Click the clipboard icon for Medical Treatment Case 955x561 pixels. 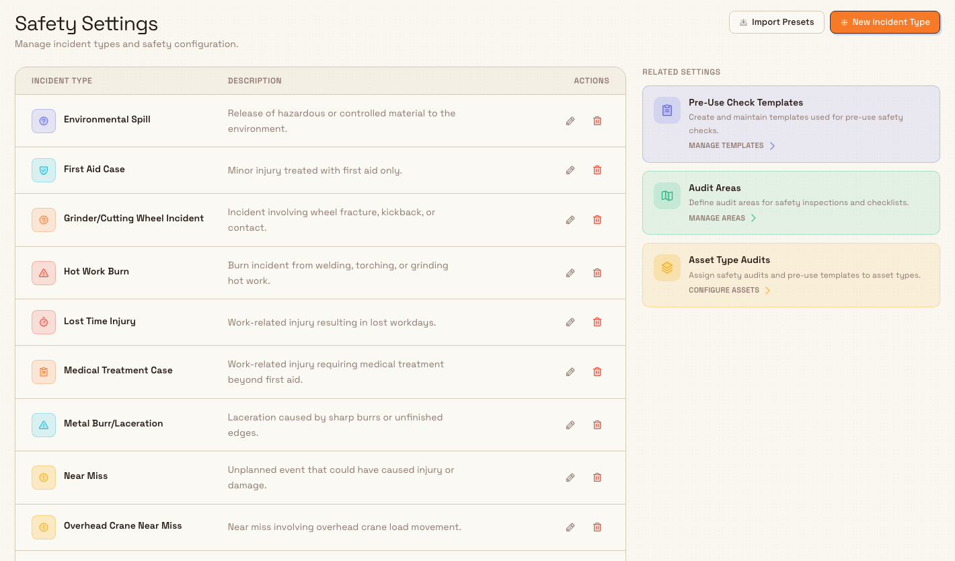[x=44, y=372]
